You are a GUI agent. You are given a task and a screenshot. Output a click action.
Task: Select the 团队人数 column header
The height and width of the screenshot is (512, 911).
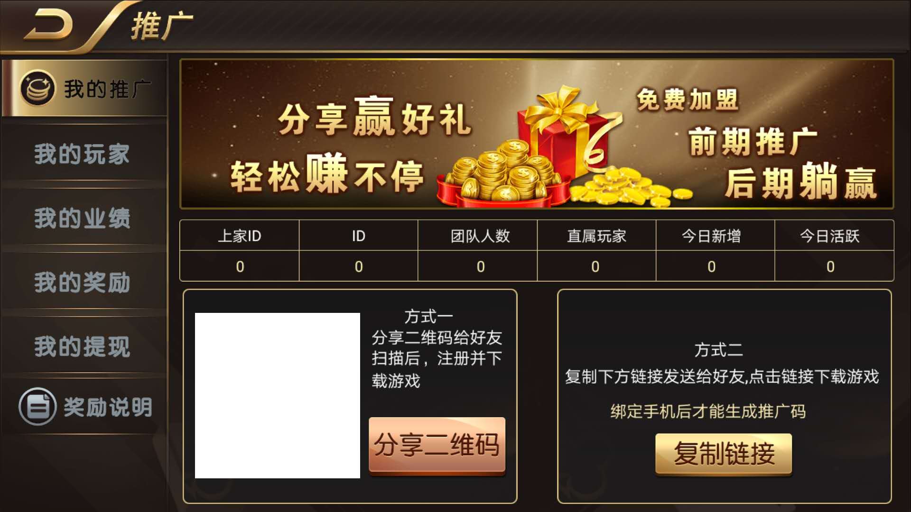click(x=481, y=236)
